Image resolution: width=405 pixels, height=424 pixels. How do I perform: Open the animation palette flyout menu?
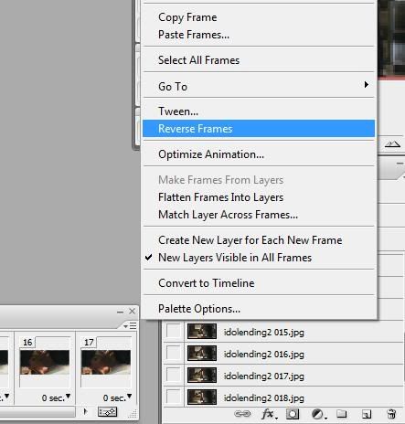[x=131, y=326]
